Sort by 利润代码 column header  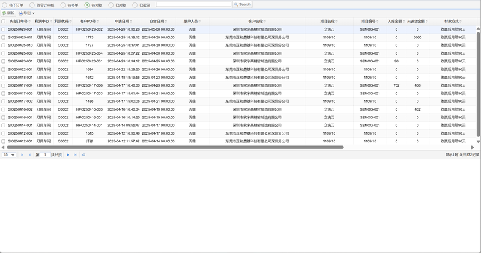[63, 22]
